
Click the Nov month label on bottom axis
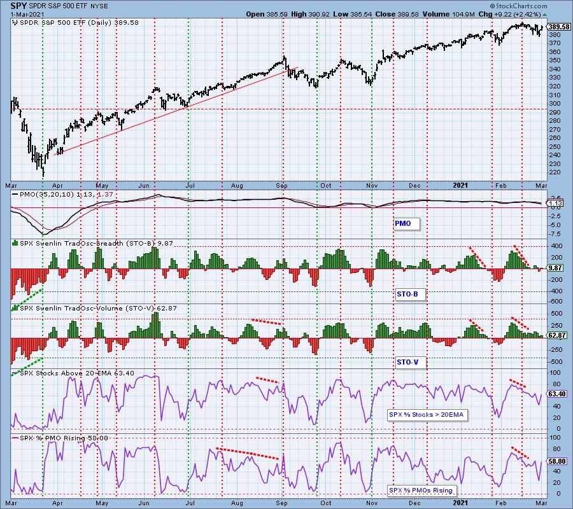pos(372,503)
